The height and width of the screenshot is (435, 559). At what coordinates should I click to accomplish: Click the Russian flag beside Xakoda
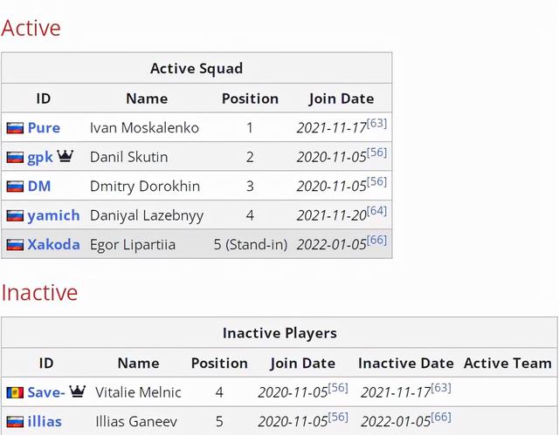click(x=15, y=245)
